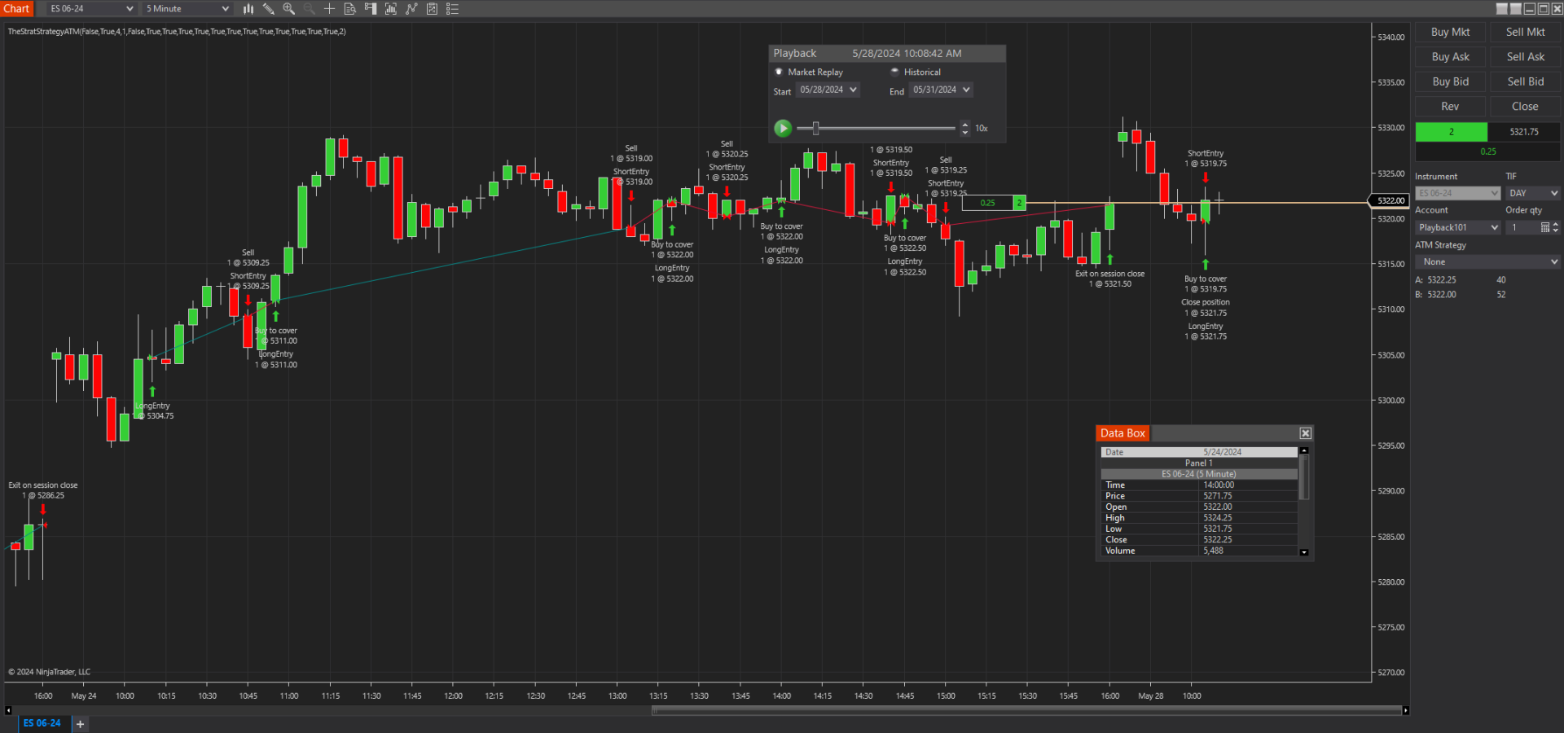Open the playback Start date picker
The image size is (1564, 733).
click(828, 90)
